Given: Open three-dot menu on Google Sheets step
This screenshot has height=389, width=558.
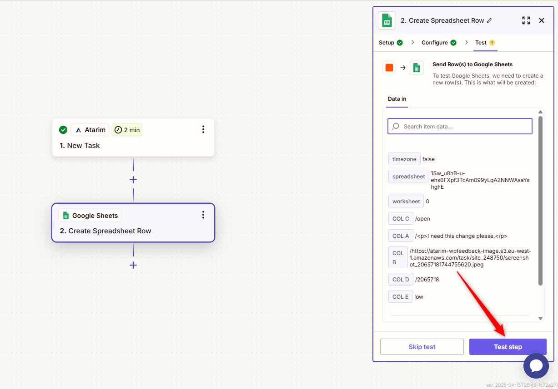Looking at the screenshot, I should click(203, 215).
